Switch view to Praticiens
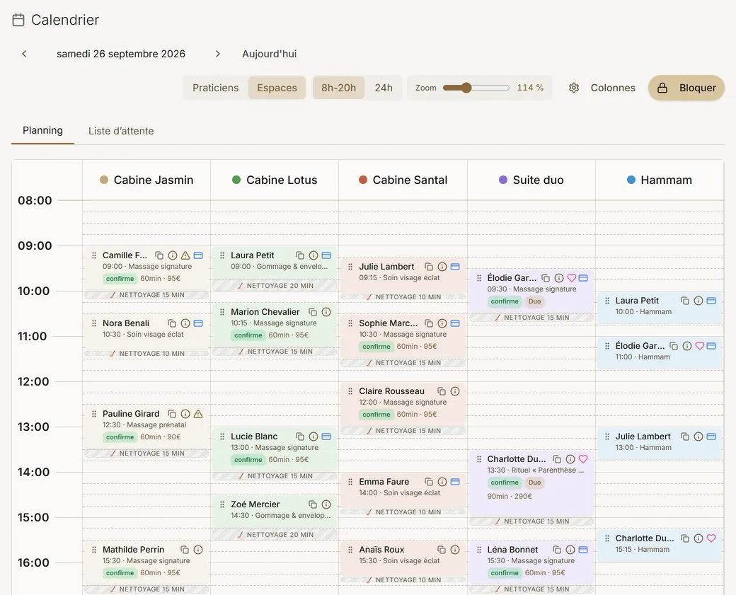The image size is (736, 595). 215,88
